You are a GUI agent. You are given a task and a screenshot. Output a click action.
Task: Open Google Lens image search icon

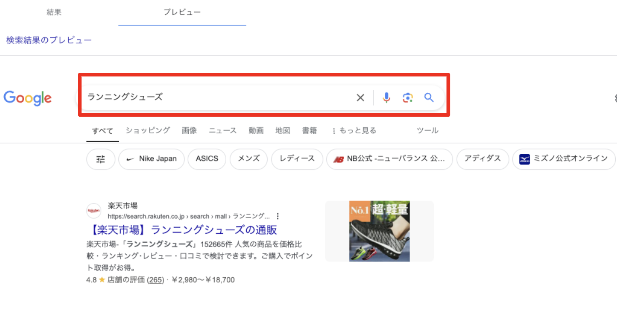coord(408,98)
